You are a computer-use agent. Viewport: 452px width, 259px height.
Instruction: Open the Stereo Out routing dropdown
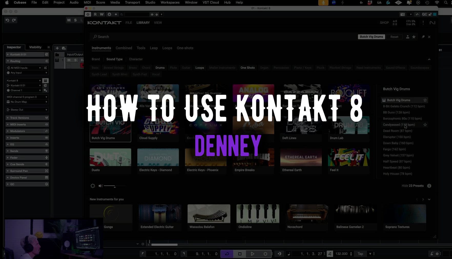click(27, 110)
